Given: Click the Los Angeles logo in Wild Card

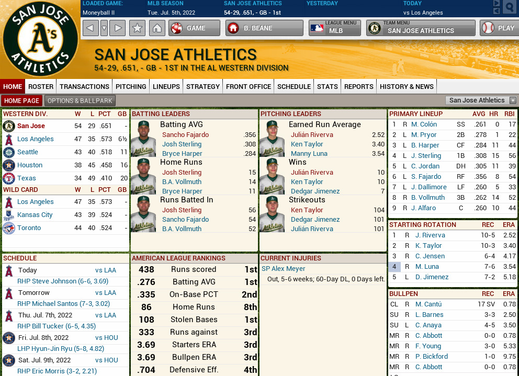Looking at the screenshot, I should [9, 202].
